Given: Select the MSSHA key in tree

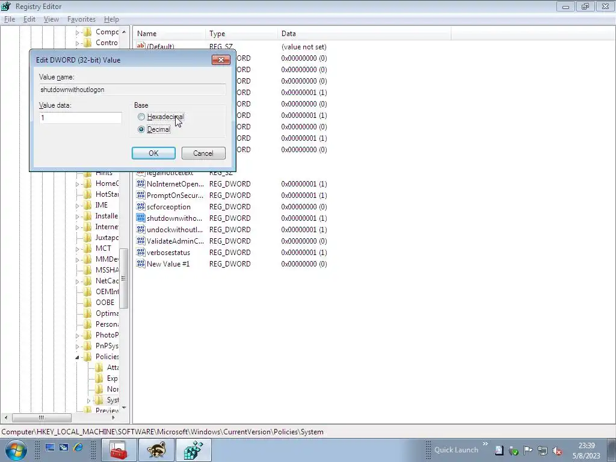Looking at the screenshot, I should coord(107,270).
